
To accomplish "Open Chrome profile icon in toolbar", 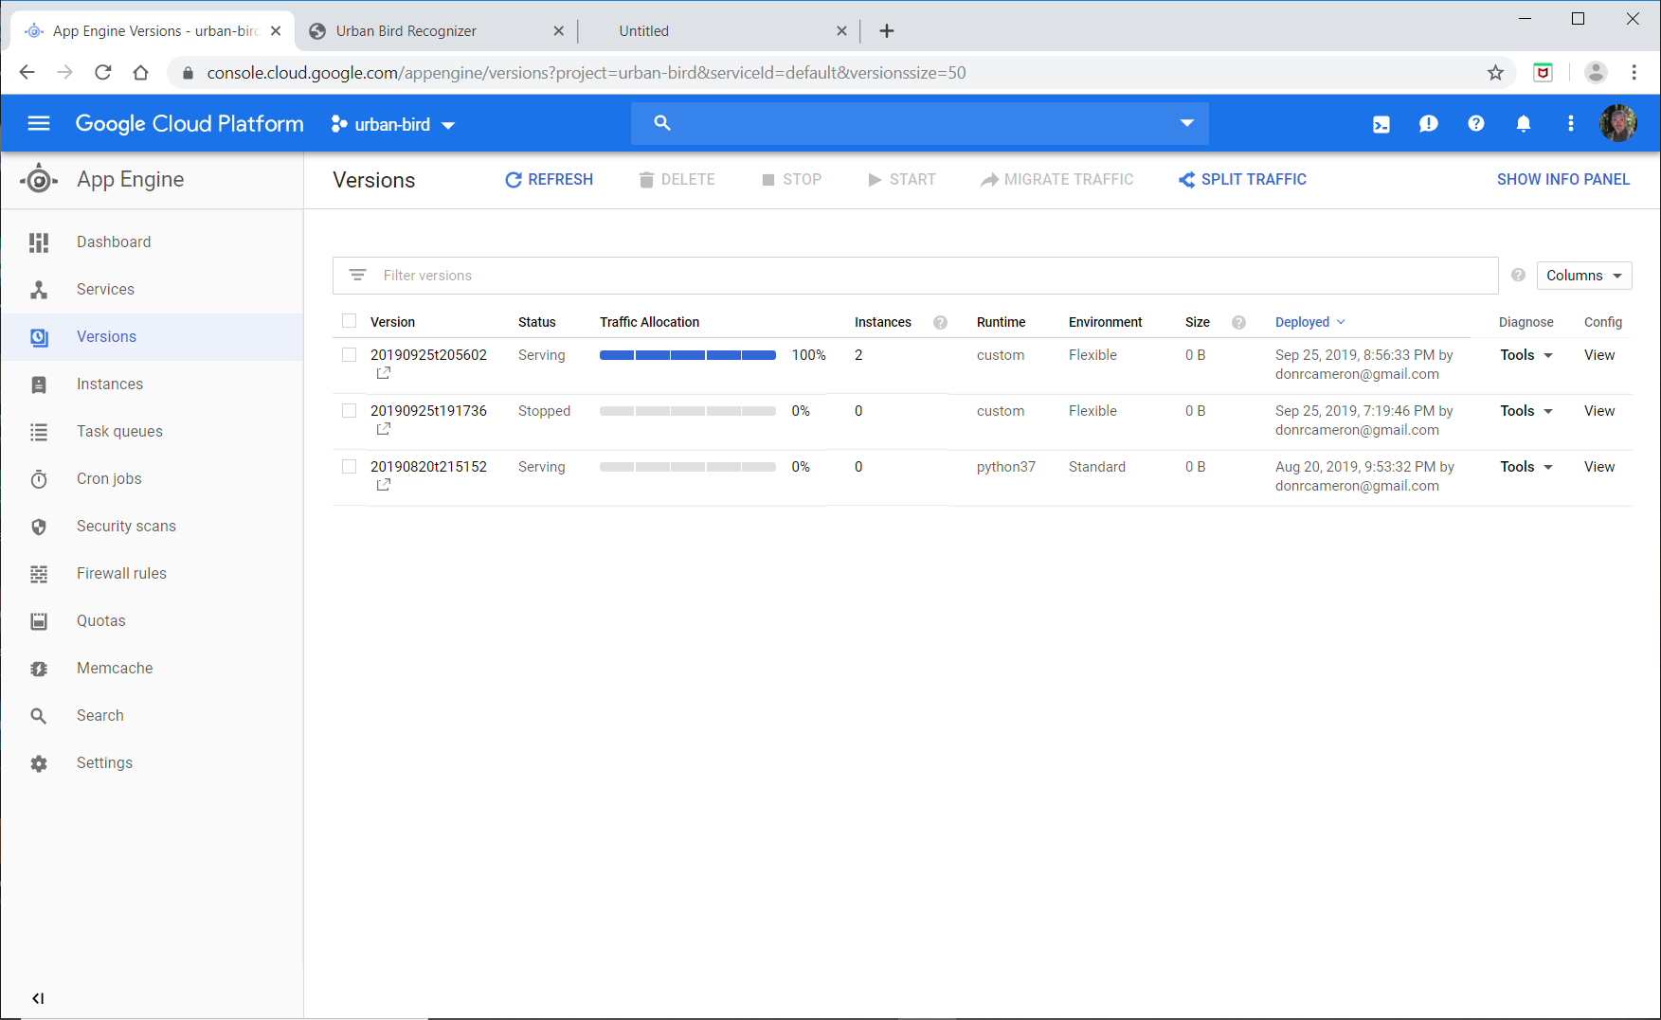I will [1596, 73].
